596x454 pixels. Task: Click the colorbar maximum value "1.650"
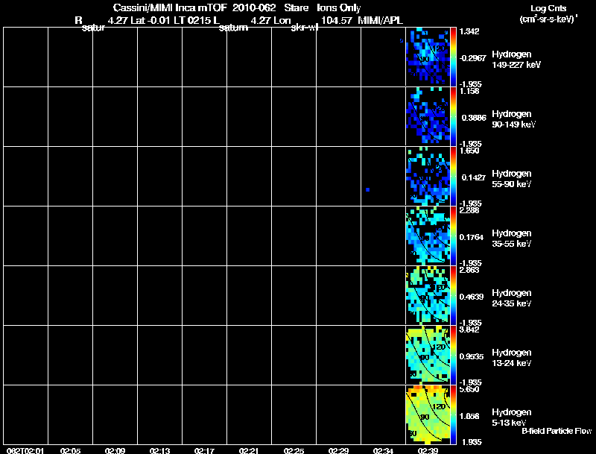[469, 151]
